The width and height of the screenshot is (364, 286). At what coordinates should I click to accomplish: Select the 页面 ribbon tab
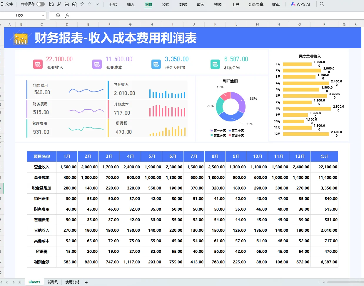coord(148,4)
